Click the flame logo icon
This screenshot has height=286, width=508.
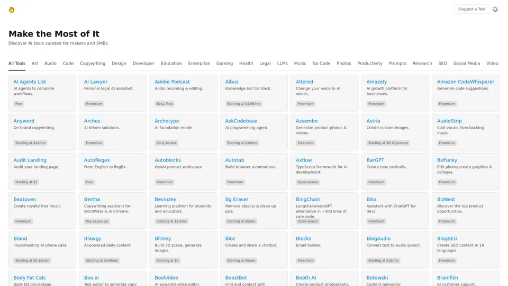click(12, 10)
